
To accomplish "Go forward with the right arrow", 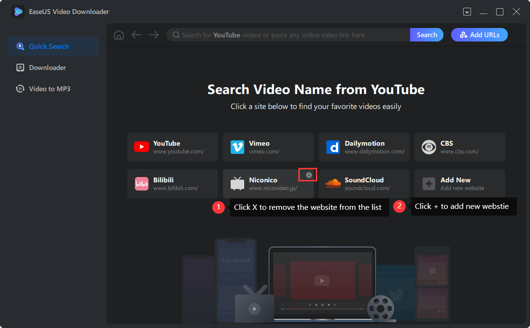I will [x=154, y=35].
